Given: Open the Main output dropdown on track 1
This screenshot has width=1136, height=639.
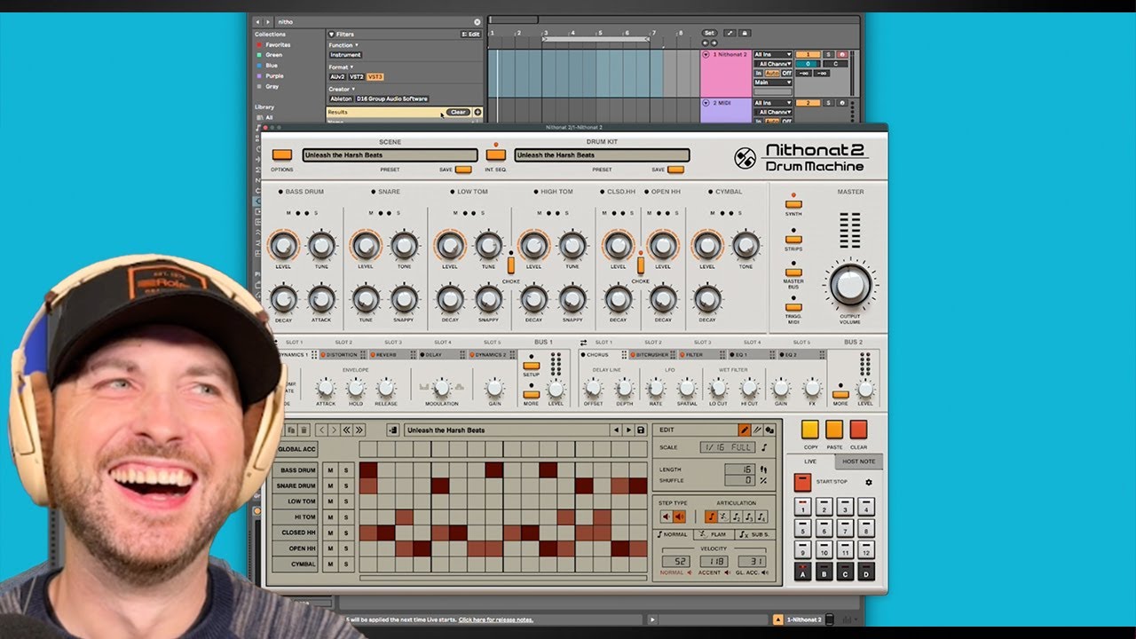Looking at the screenshot, I should (772, 83).
